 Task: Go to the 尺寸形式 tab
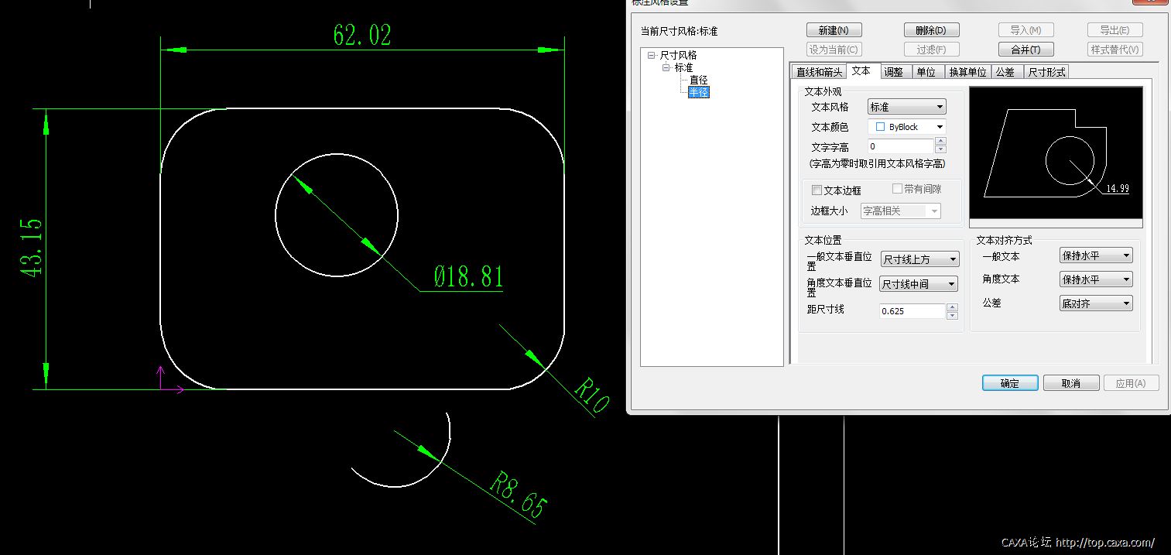[x=1046, y=72]
